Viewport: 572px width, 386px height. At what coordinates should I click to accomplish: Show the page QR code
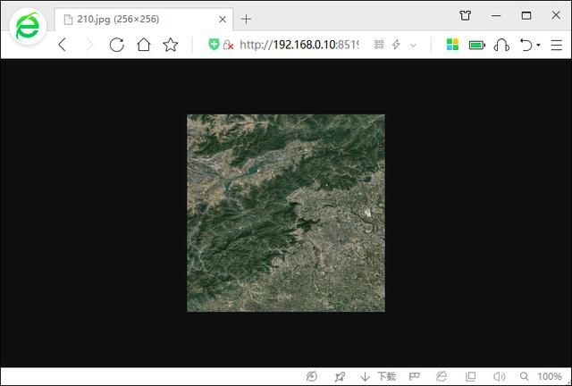click(379, 45)
